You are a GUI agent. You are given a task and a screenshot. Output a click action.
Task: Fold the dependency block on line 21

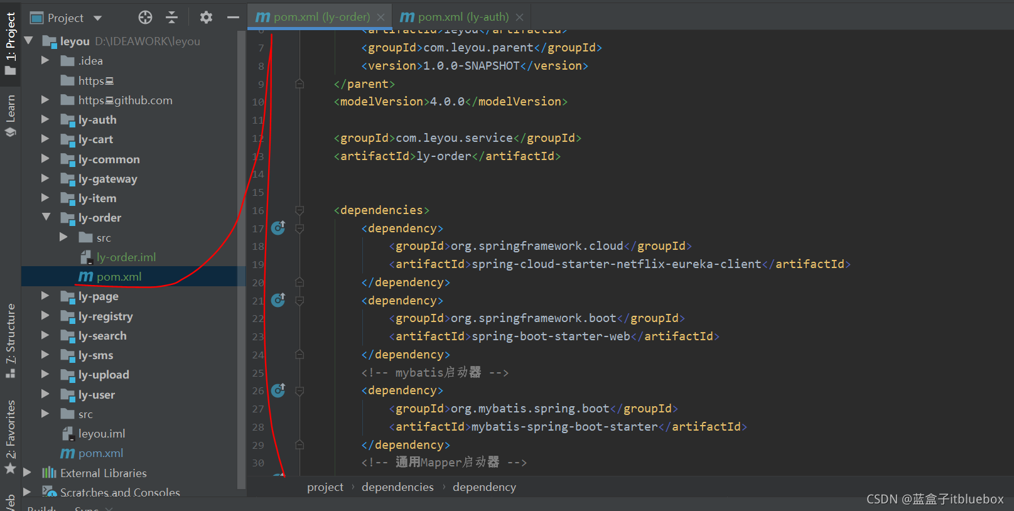click(299, 301)
